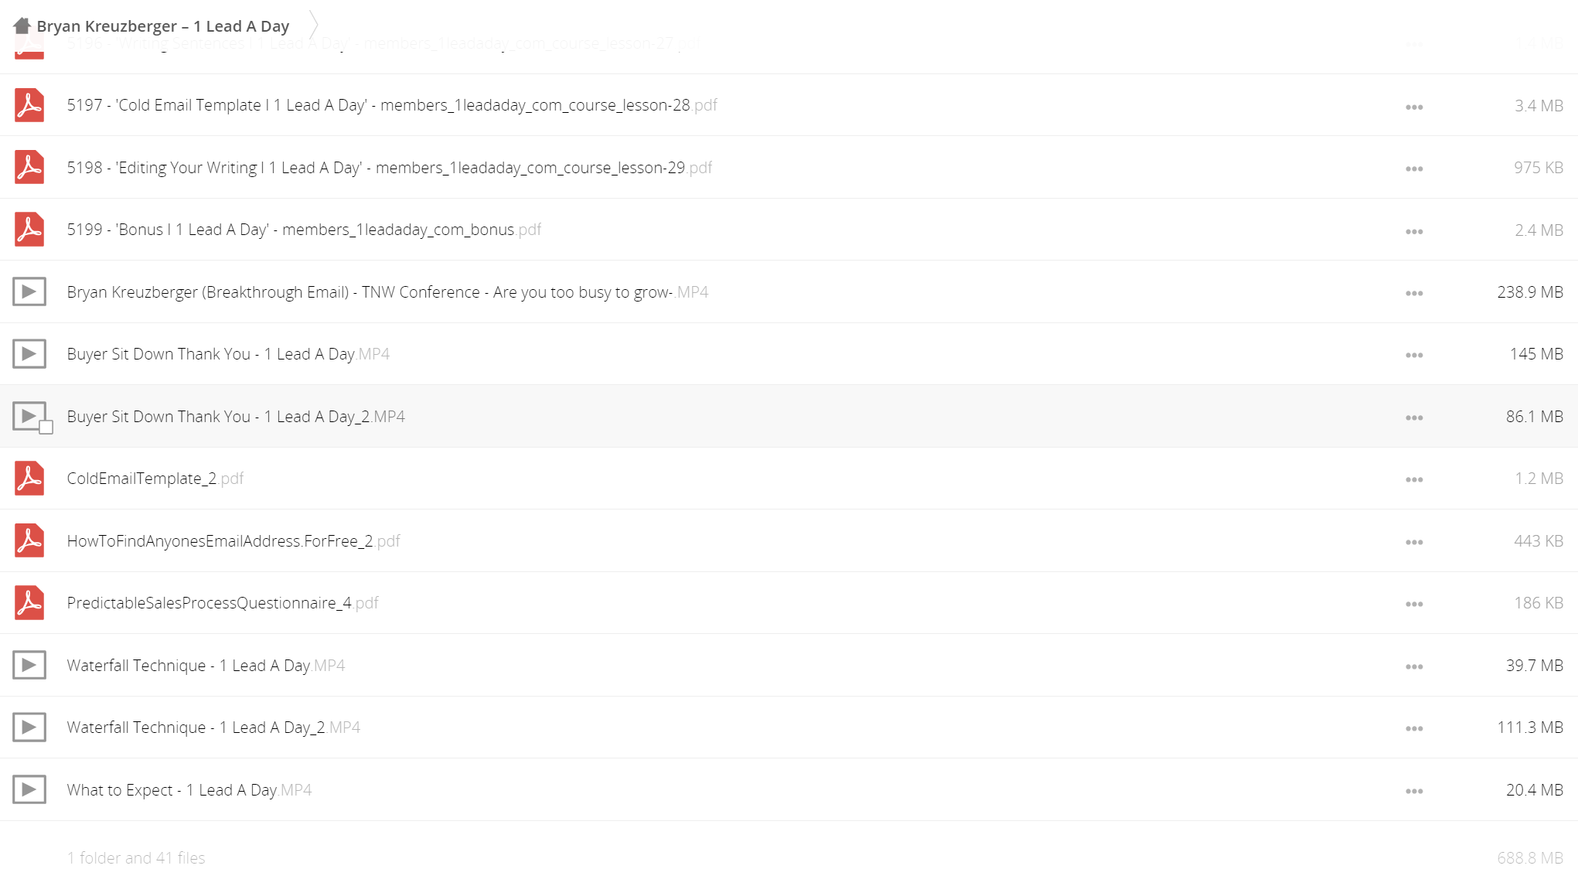Tick the checkbox on Buyer Sit Down_2 file

tap(46, 428)
